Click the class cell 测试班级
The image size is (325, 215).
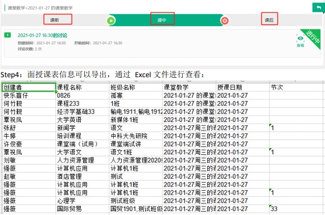point(136,201)
